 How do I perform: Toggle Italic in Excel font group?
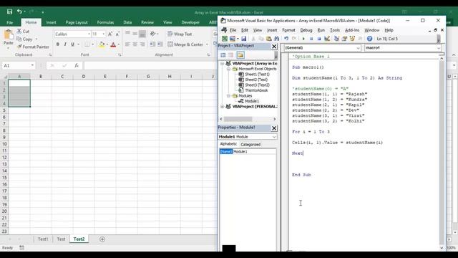pos(65,44)
